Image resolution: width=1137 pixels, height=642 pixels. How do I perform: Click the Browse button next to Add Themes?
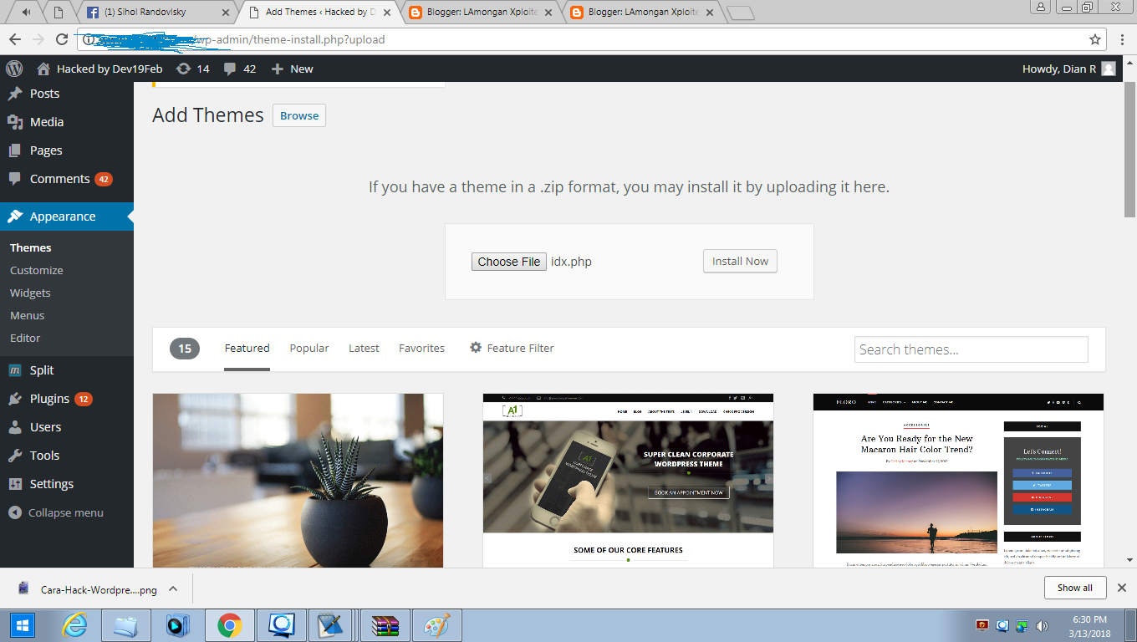[298, 115]
